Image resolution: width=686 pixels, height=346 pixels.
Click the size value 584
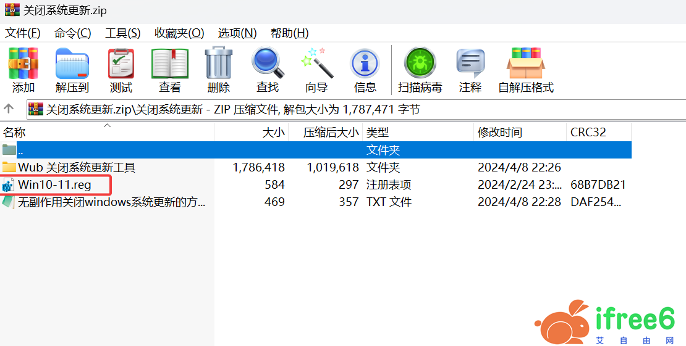pos(275,185)
